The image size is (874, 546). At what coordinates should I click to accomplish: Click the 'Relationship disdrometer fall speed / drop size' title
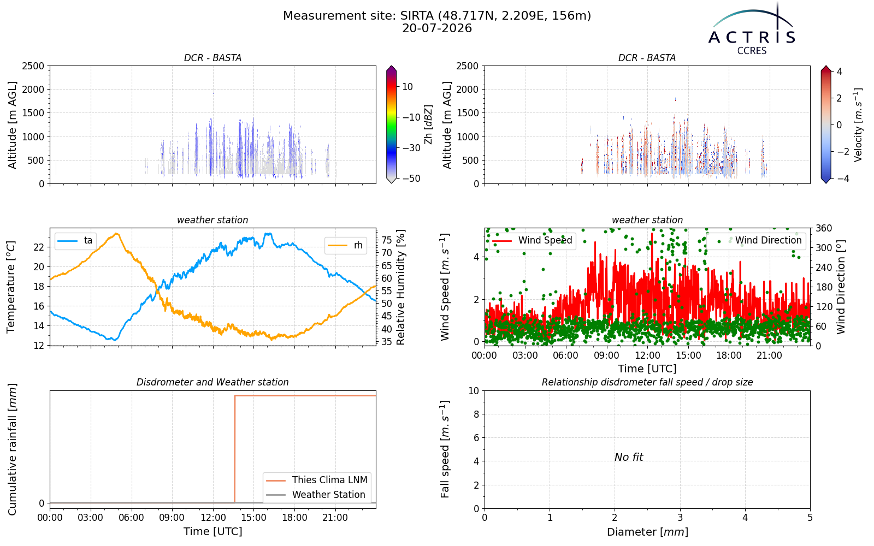pos(647,382)
